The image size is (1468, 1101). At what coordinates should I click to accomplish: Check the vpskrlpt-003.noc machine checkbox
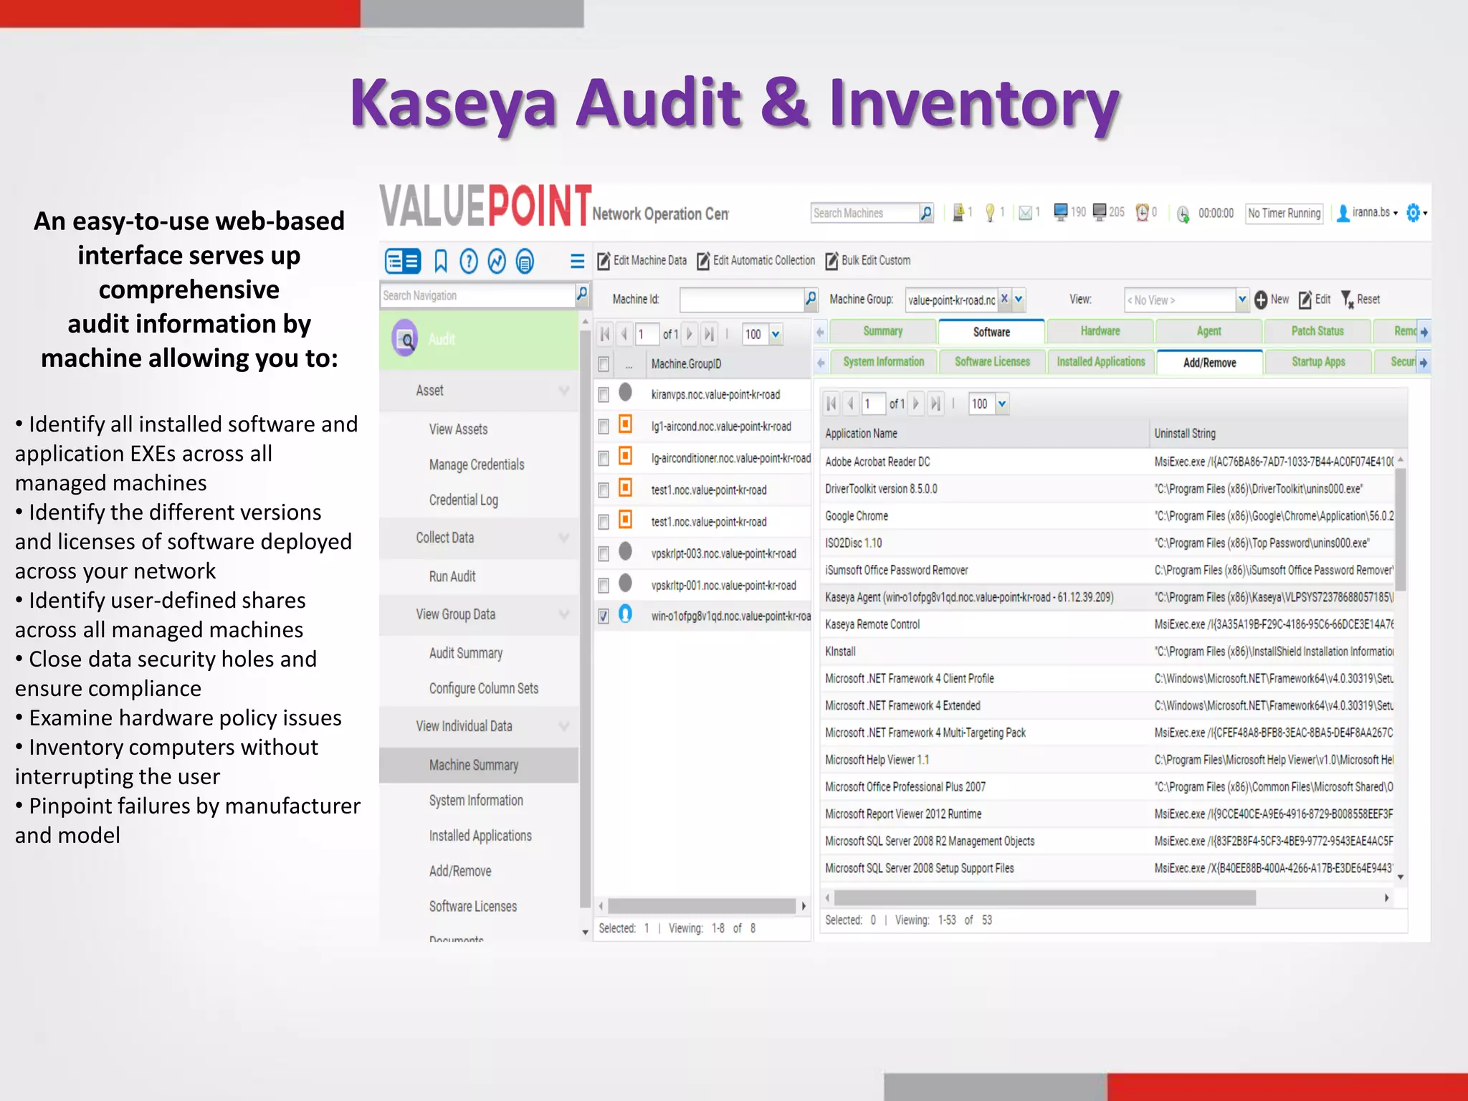pyautogui.click(x=604, y=554)
